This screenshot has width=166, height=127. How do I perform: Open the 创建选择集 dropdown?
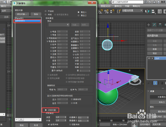132,11
